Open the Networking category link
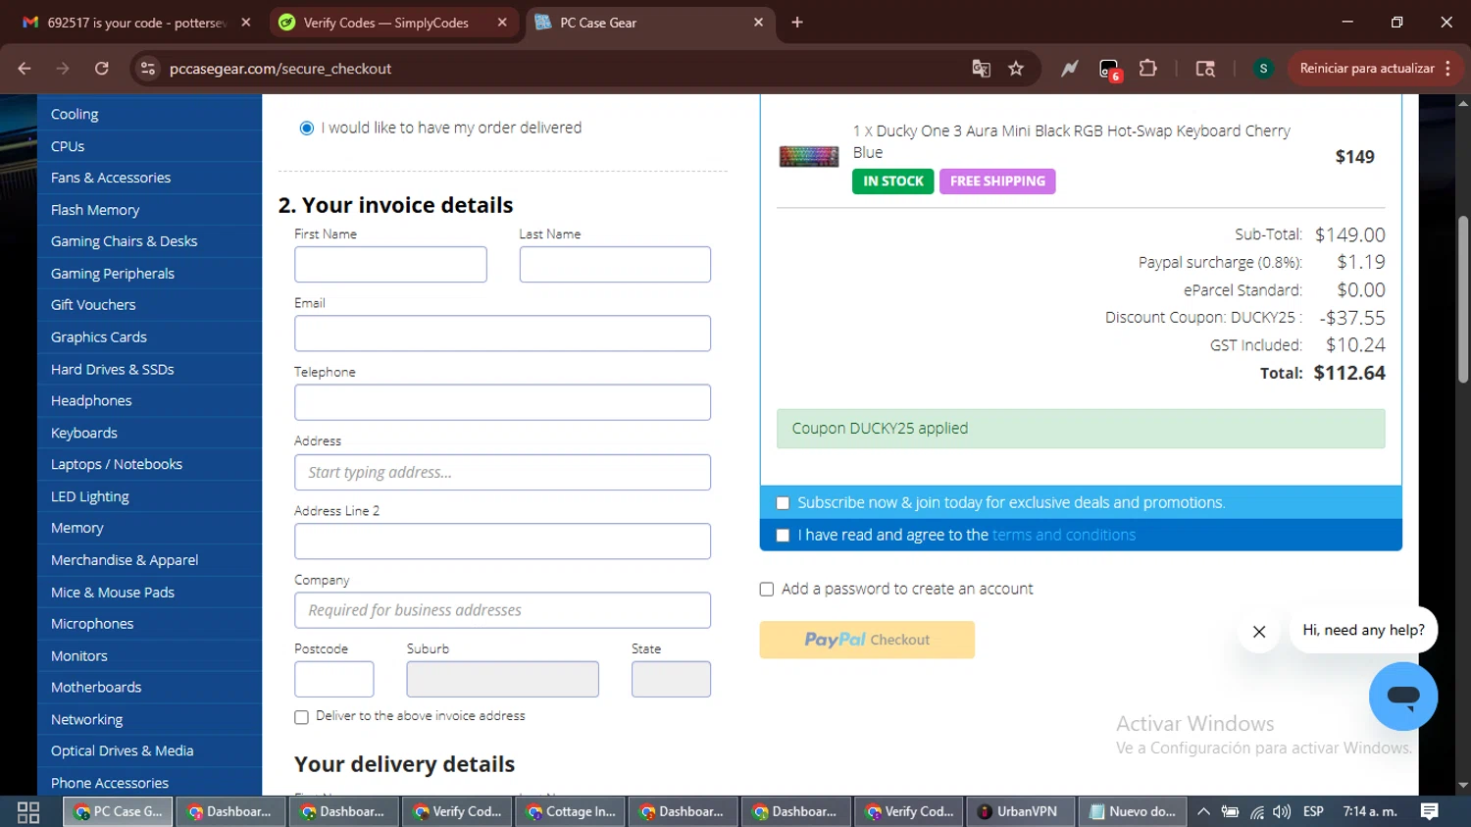This screenshot has width=1471, height=827. coord(86,719)
